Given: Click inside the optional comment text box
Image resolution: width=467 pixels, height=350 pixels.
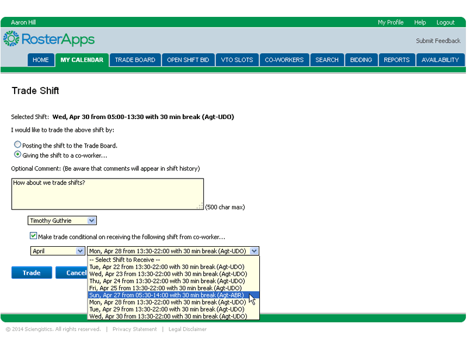Looking at the screenshot, I should (107, 194).
